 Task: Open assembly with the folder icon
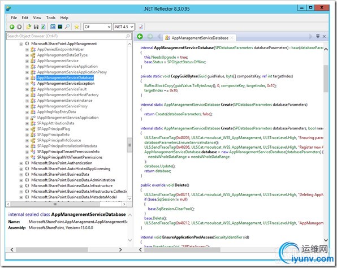click(29, 27)
